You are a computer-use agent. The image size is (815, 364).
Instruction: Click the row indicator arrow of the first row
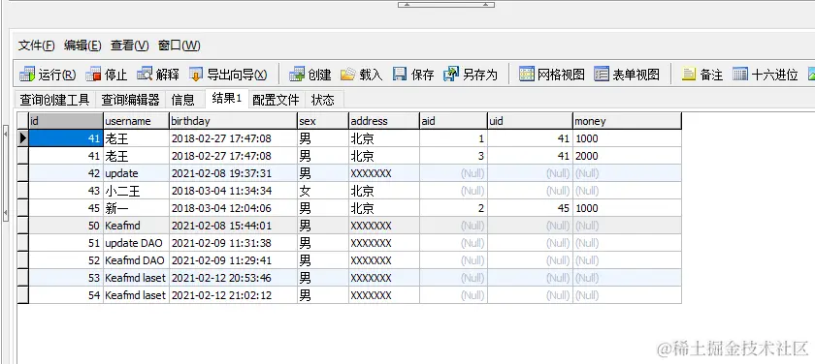[23, 138]
